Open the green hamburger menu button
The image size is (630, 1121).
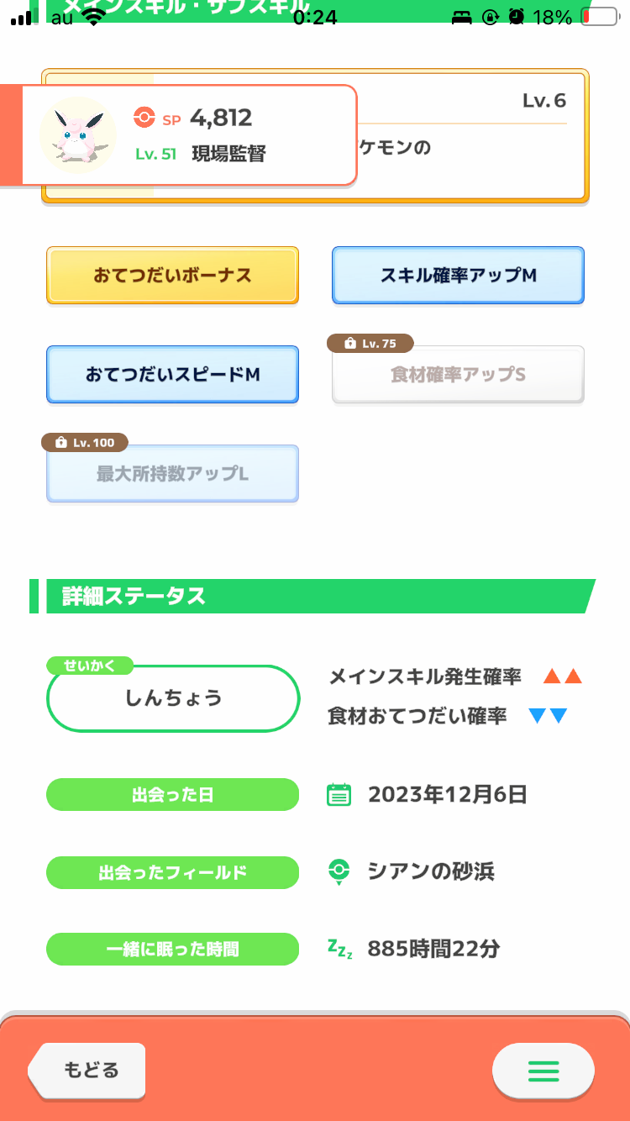543,1071
